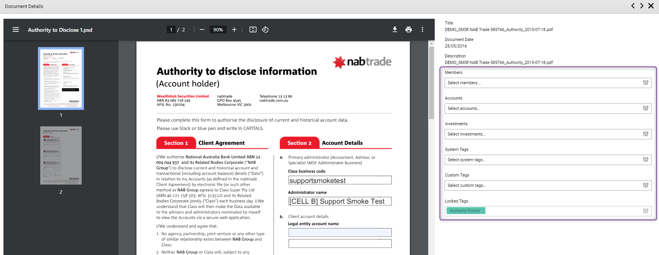Click the second Legal entity account name field
659x255 pixels.
click(340, 244)
